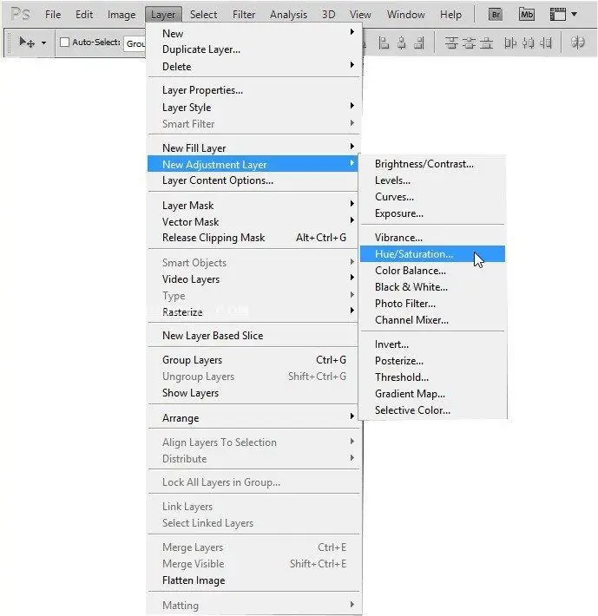Enable the Auto-Select checkbox
Image resolution: width=598 pixels, height=616 pixels.
[64, 42]
